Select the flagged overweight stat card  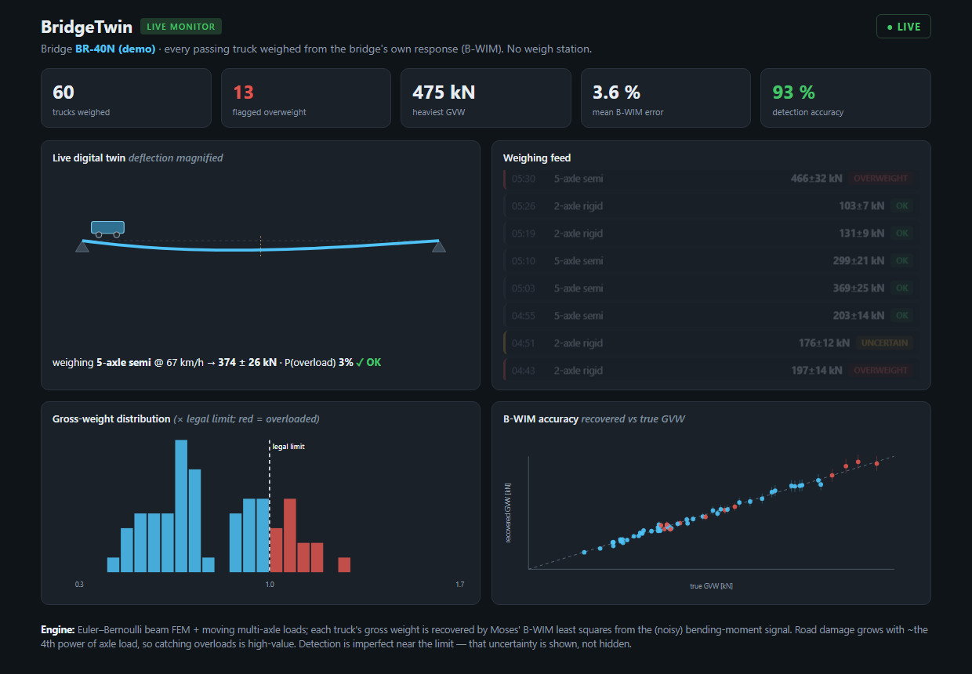(x=306, y=98)
